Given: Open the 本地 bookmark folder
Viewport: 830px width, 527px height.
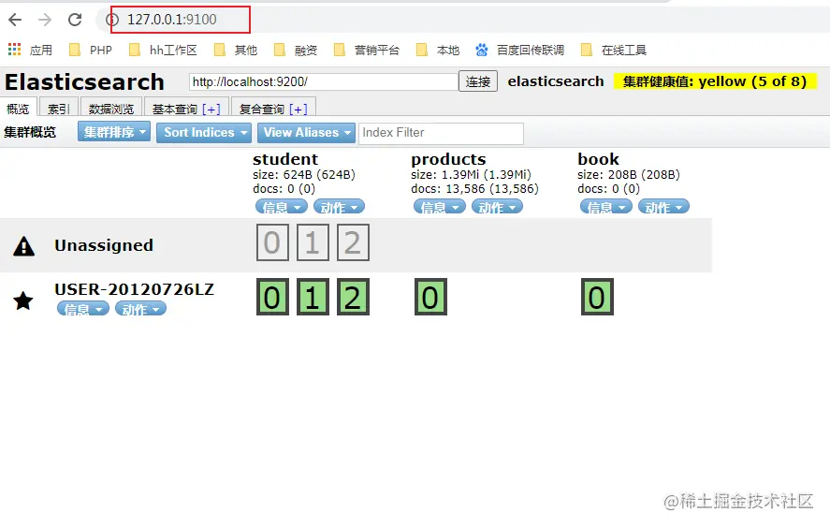Looking at the screenshot, I should pos(438,50).
